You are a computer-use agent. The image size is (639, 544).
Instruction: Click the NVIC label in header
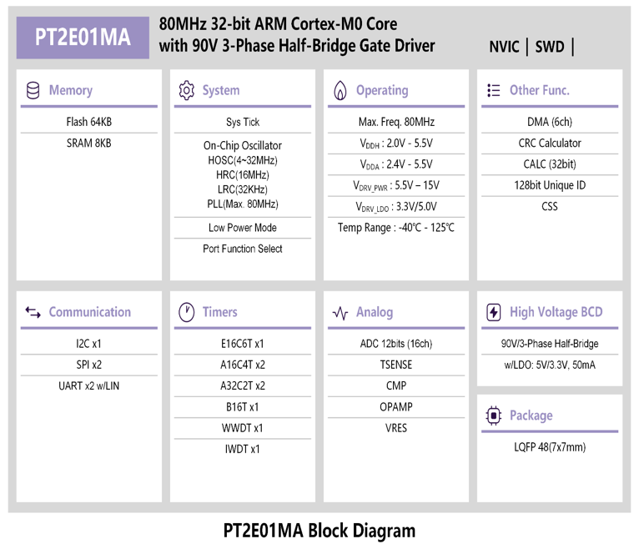(504, 47)
